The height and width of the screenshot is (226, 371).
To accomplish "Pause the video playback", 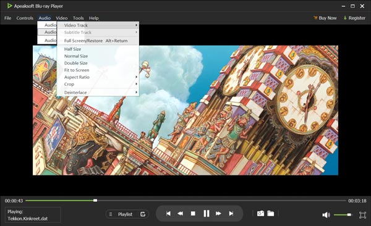I will coord(207,214).
